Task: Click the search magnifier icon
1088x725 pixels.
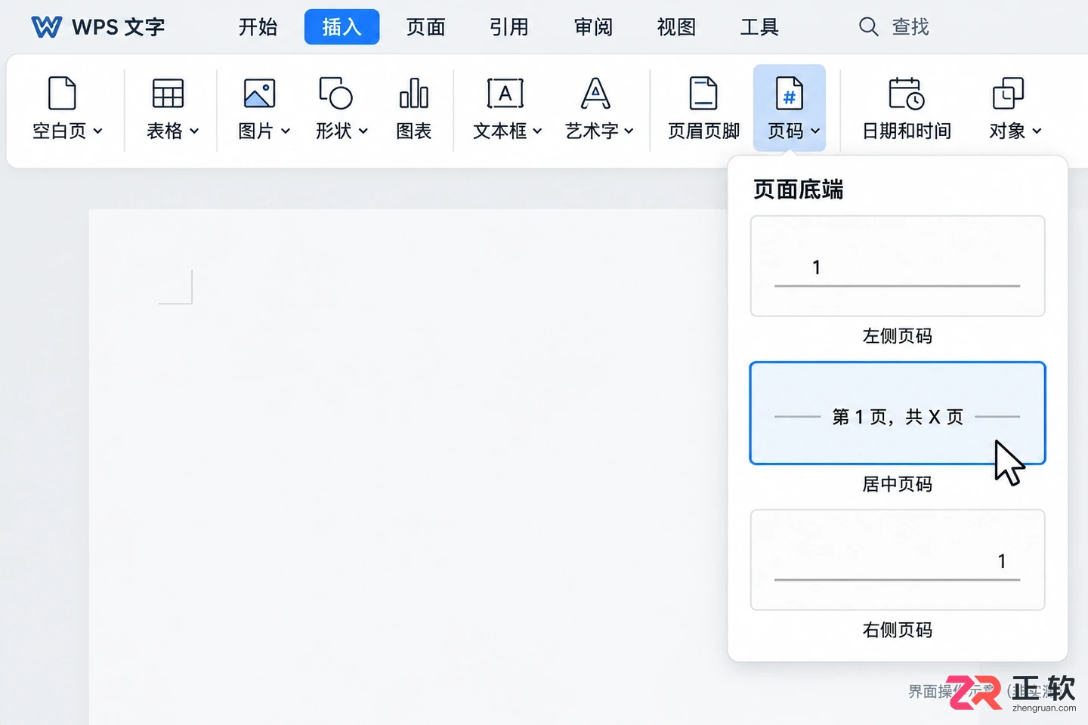Action: tap(869, 27)
